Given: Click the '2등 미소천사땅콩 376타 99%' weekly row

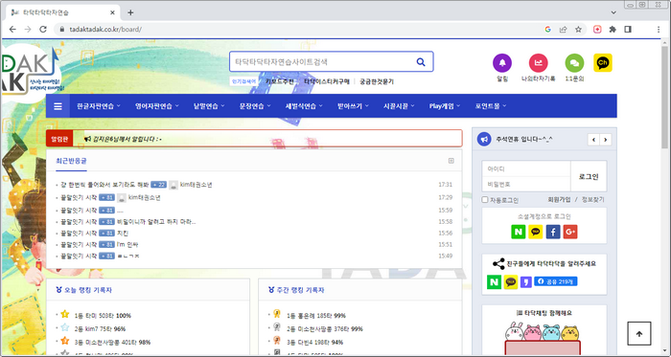Looking at the screenshot, I should [324, 329].
